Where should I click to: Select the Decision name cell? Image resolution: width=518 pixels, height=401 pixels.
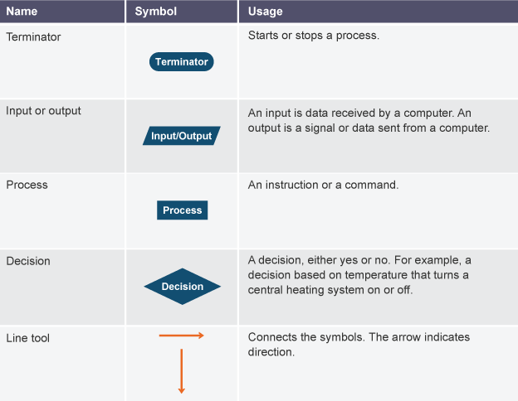point(62,287)
